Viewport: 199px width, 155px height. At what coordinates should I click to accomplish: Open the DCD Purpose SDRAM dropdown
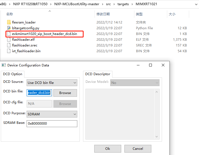pos(52,114)
